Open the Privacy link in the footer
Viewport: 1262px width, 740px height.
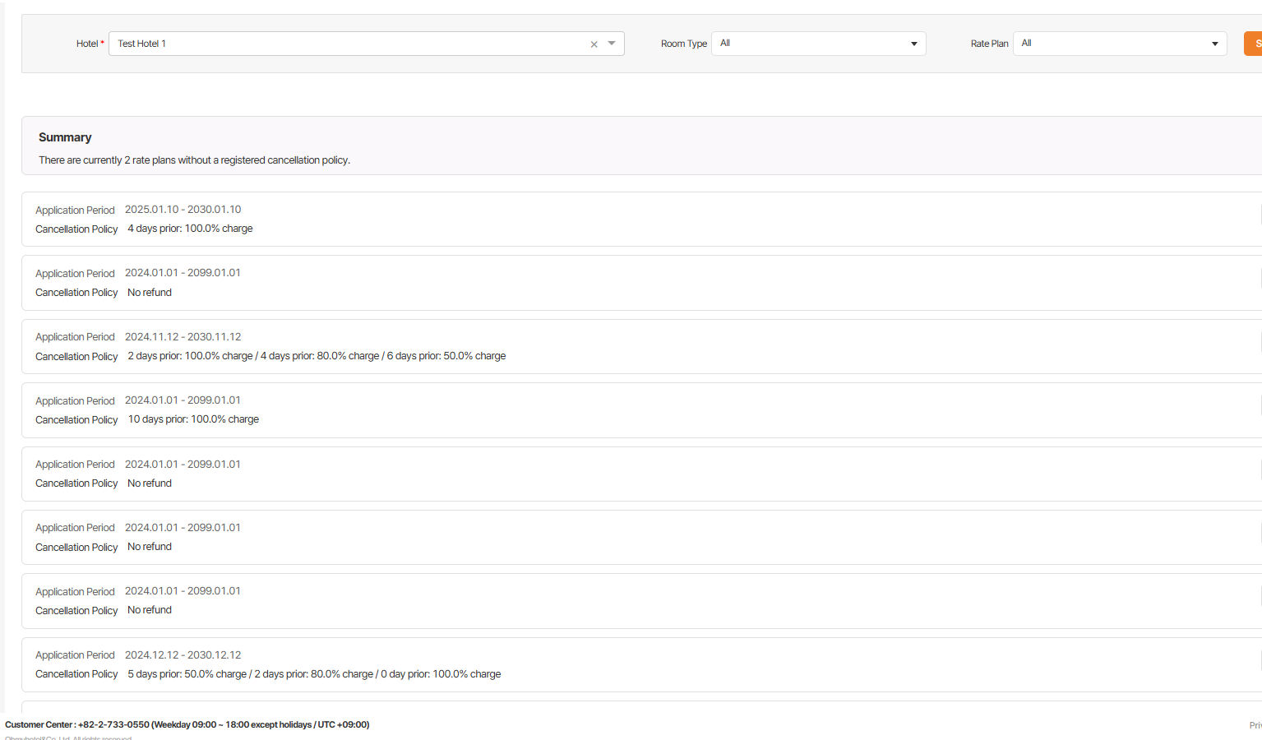[x=1255, y=724]
